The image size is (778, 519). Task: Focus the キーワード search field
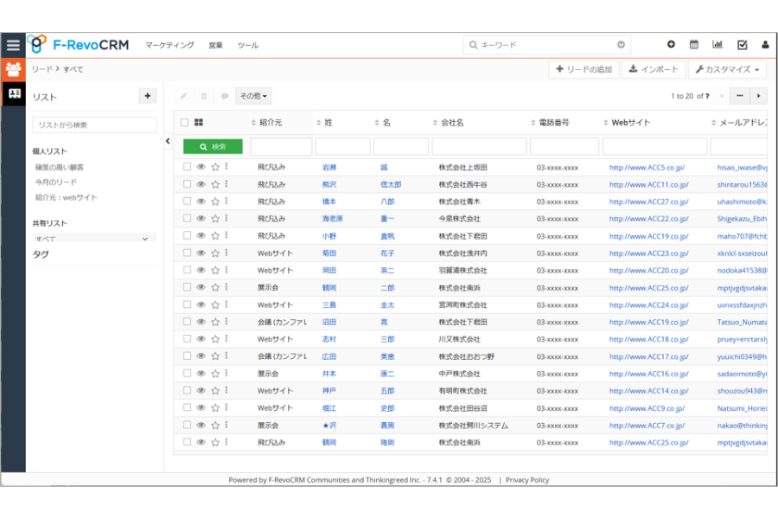[547, 45]
